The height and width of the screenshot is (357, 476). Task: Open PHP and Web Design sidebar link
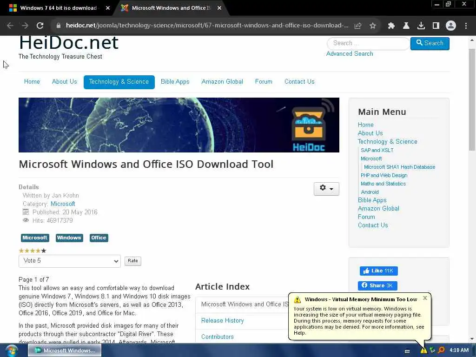point(384,175)
